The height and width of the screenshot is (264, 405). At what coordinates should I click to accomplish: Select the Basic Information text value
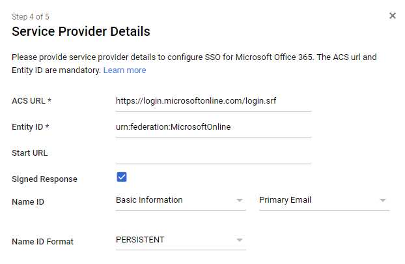pyautogui.click(x=149, y=200)
